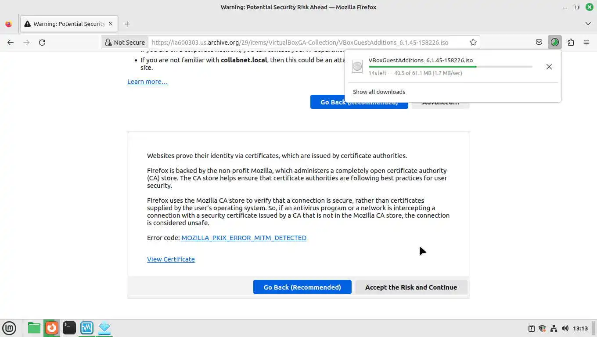Open the Save to Pocket icon

[x=539, y=43]
